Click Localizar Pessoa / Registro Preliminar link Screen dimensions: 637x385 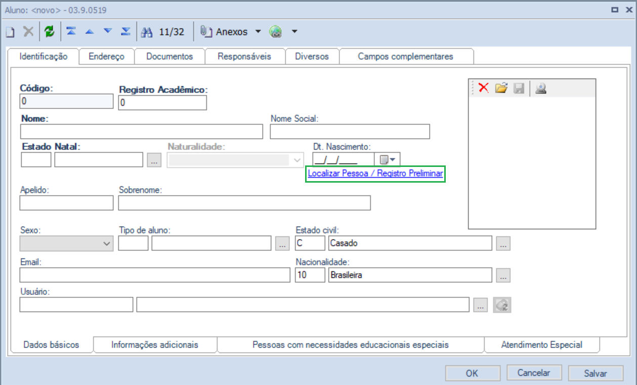click(x=376, y=174)
